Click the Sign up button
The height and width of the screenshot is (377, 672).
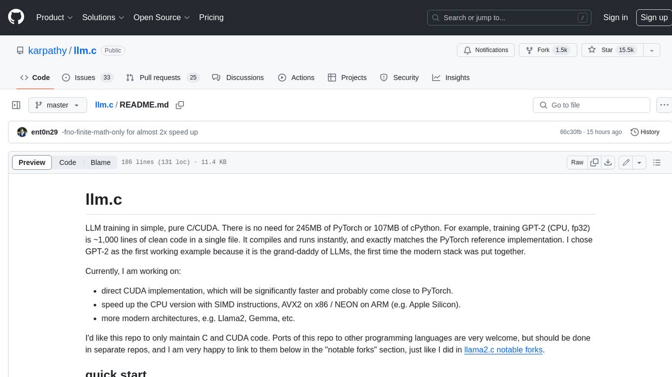tap(654, 17)
